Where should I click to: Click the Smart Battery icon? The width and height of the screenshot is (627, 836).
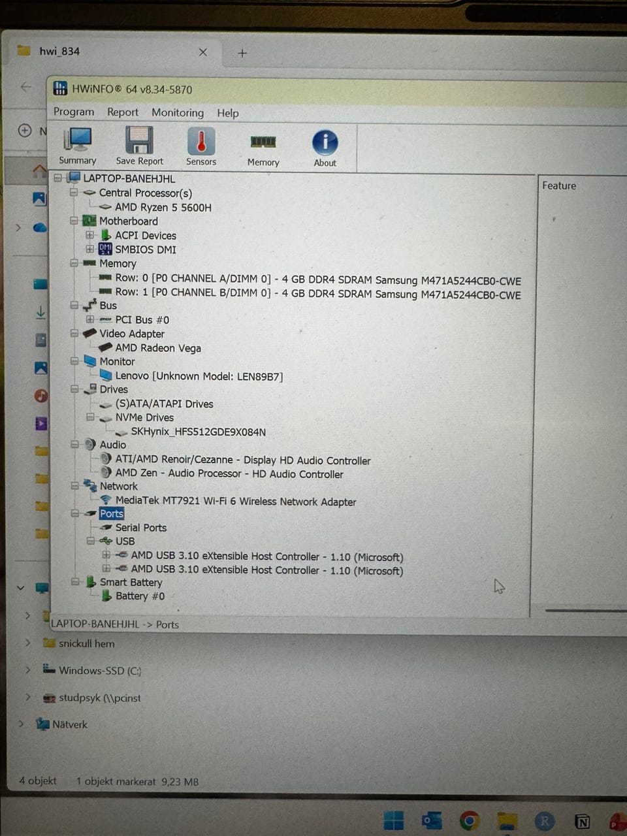[91, 581]
